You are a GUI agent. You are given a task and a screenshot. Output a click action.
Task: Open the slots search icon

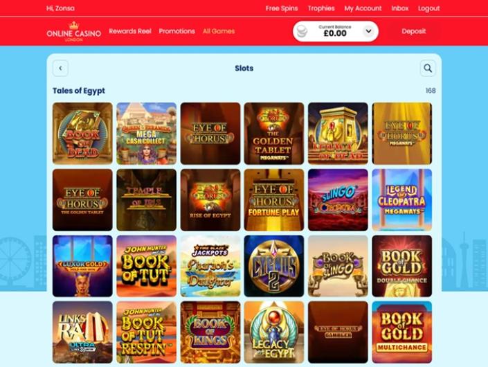tap(428, 68)
